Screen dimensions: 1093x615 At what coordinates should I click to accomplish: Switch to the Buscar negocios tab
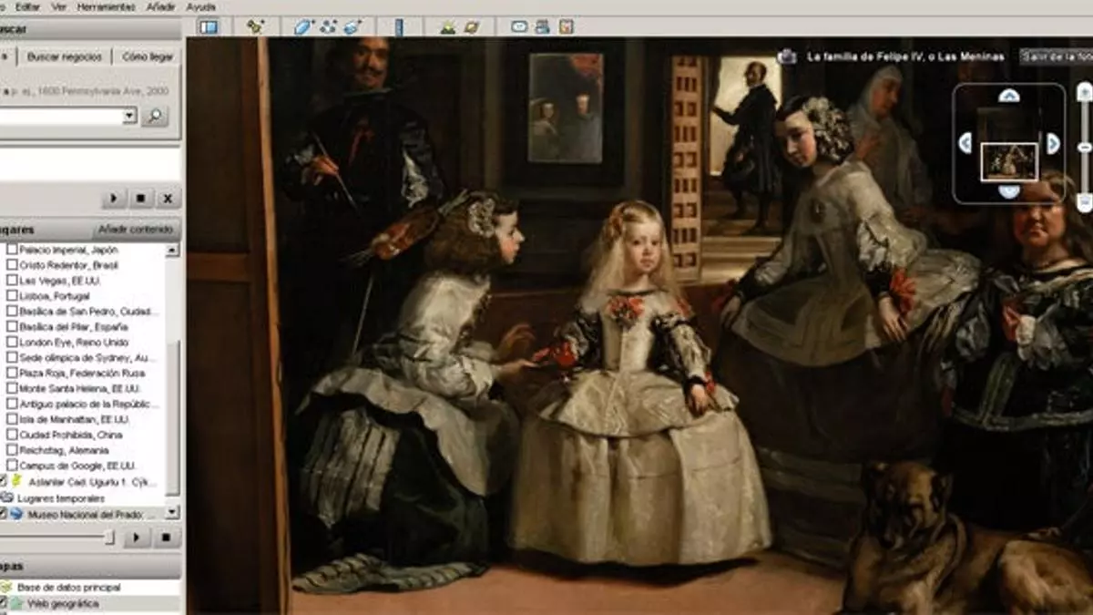(64, 56)
